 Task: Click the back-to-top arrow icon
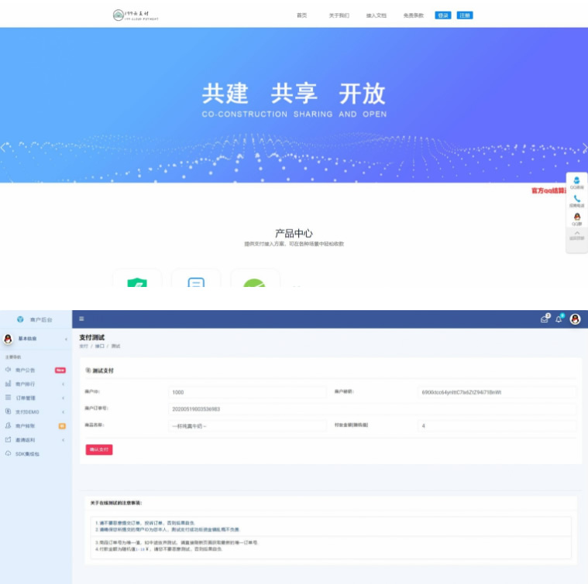[x=576, y=234]
